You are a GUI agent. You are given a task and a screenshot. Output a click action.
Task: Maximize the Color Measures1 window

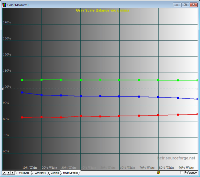click(185, 5)
